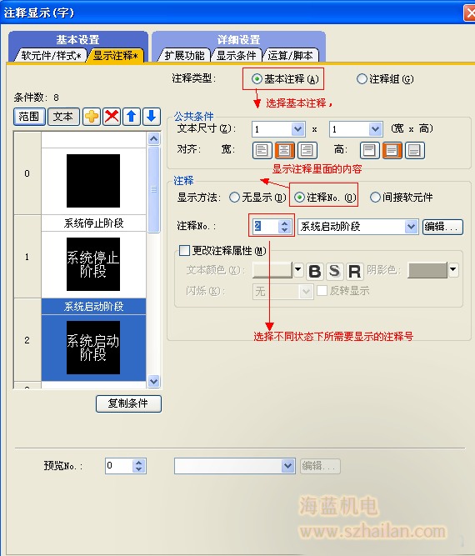475x556 pixels.
Task: Set width alignment to left
Action: click(x=262, y=150)
